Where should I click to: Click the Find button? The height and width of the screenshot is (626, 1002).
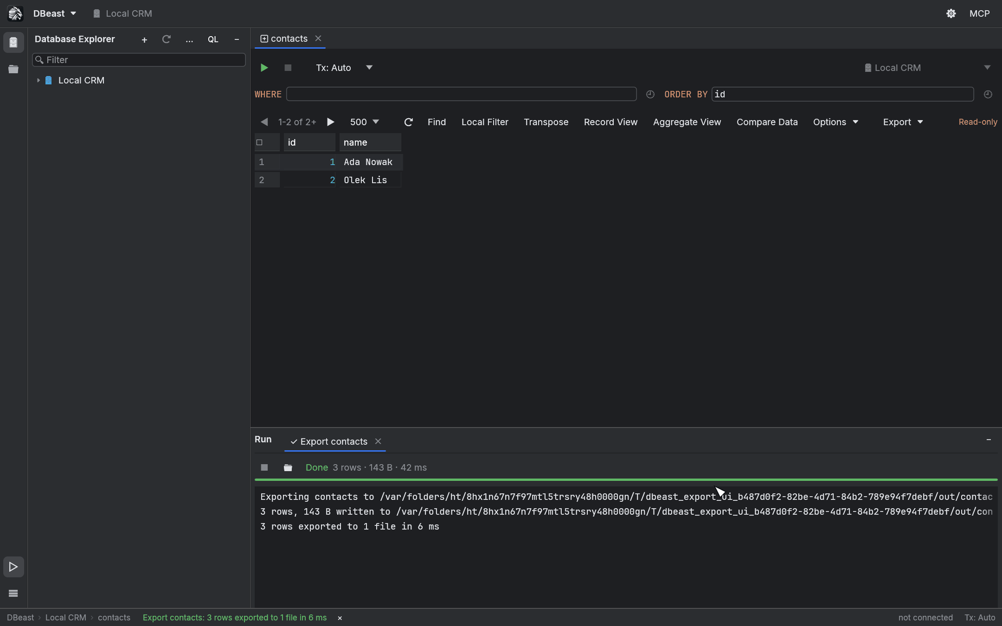click(x=437, y=122)
